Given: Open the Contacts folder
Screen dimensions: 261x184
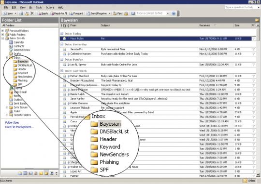Looking at the screenshot, I should tap(16, 46).
